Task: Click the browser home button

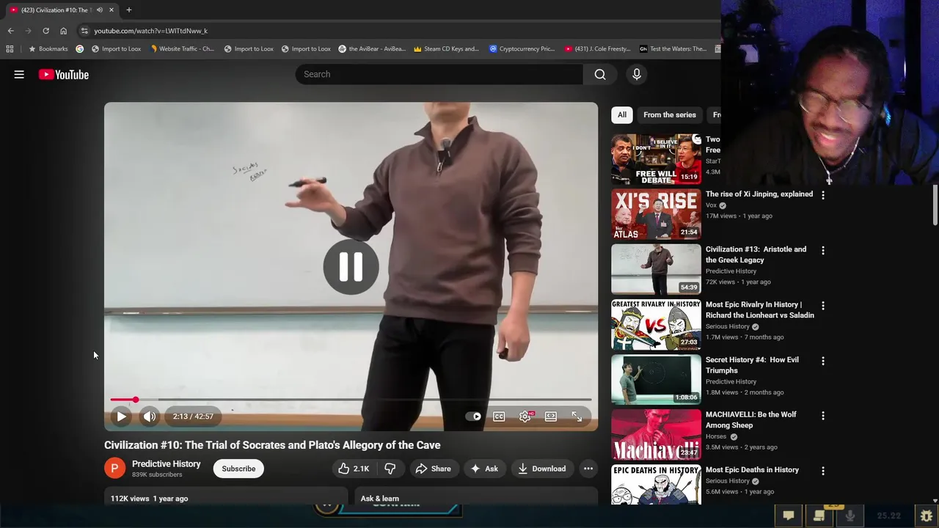Action: (63, 31)
